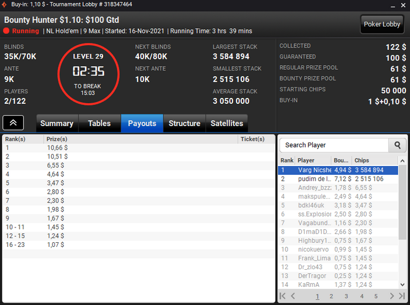Jump to last page of player list
Viewport: 410px width, 305px height.
[402, 296]
